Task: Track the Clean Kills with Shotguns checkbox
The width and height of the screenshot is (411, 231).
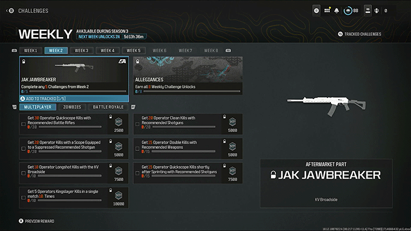Action: [137, 125]
